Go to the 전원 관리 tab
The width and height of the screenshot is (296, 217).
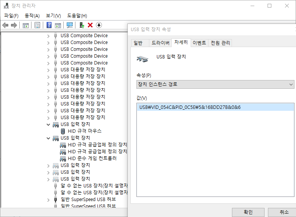220,43
